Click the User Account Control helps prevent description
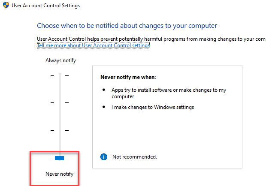The image size is (266, 186). pyautogui.click(x=150, y=39)
